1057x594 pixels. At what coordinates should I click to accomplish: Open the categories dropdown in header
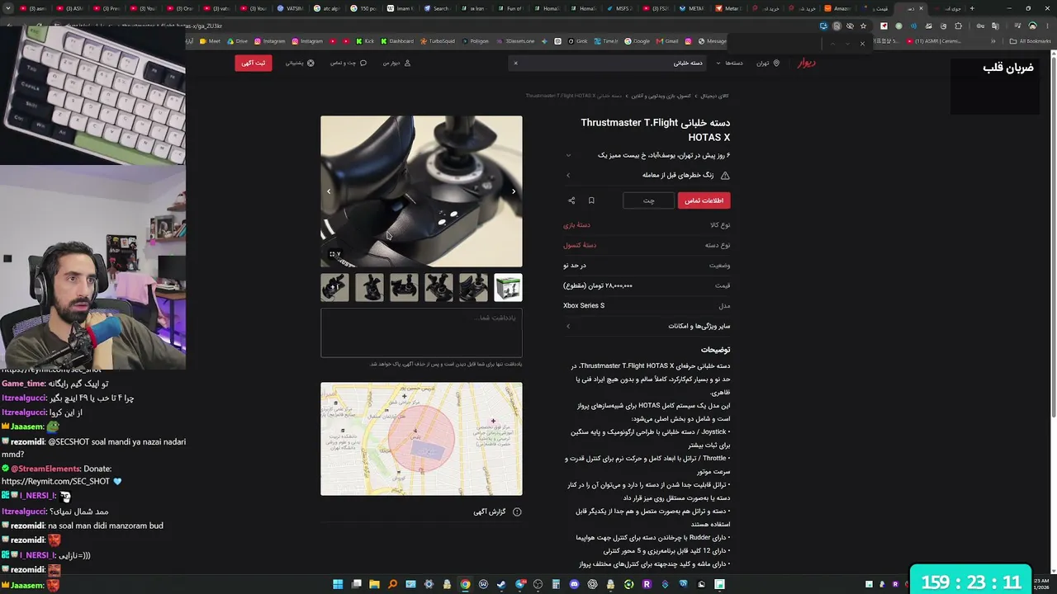(x=730, y=63)
